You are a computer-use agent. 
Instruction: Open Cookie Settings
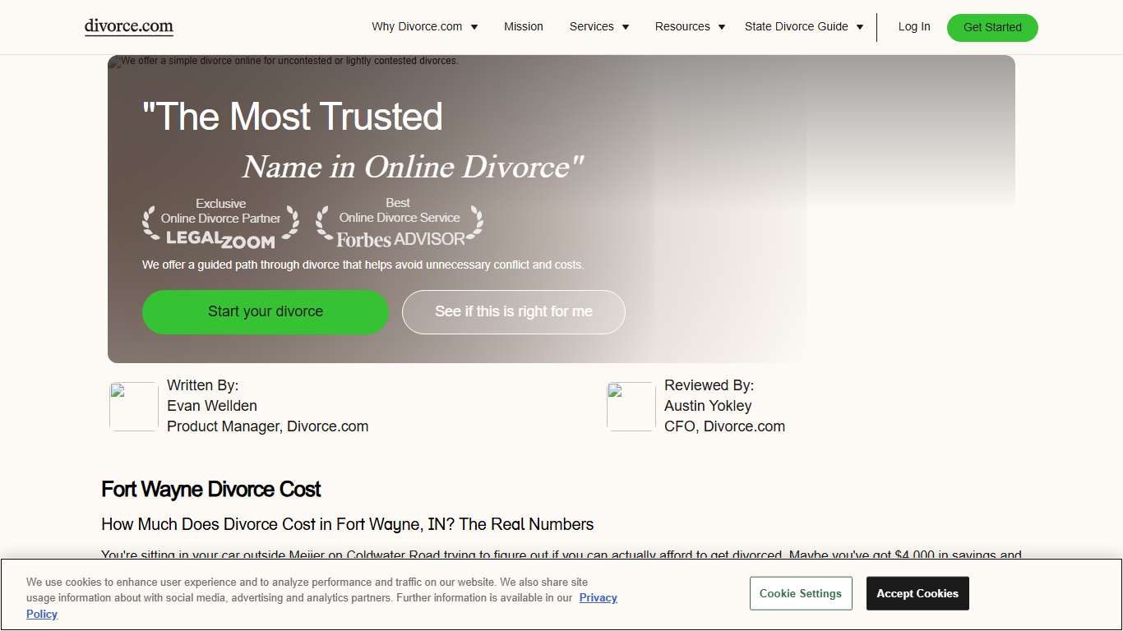pos(800,593)
